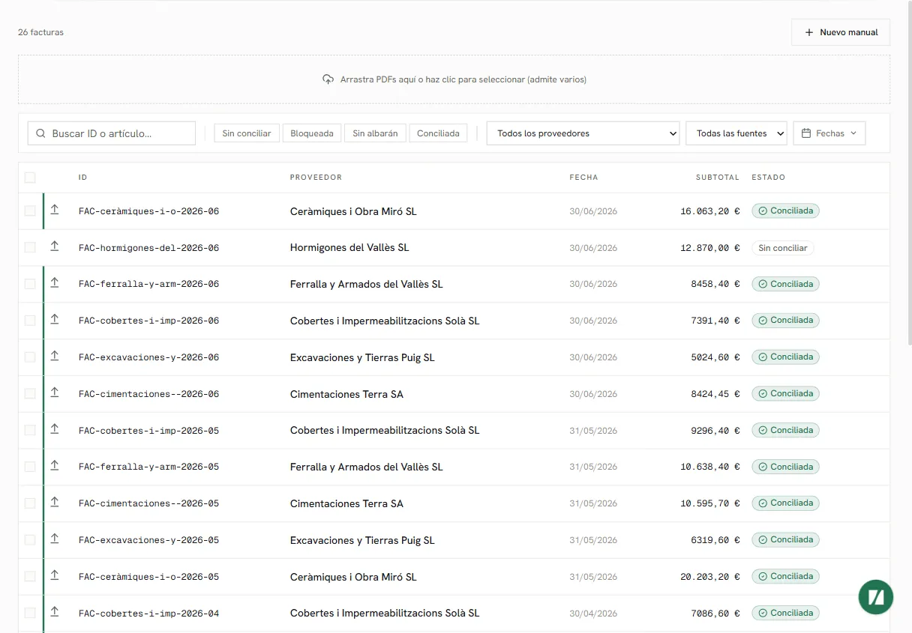
Task: Click upload icon for FAC-ferralla-y-arm-2026-06
Action: pos(55,283)
